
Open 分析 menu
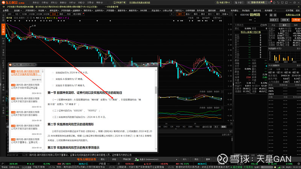[72, 3]
